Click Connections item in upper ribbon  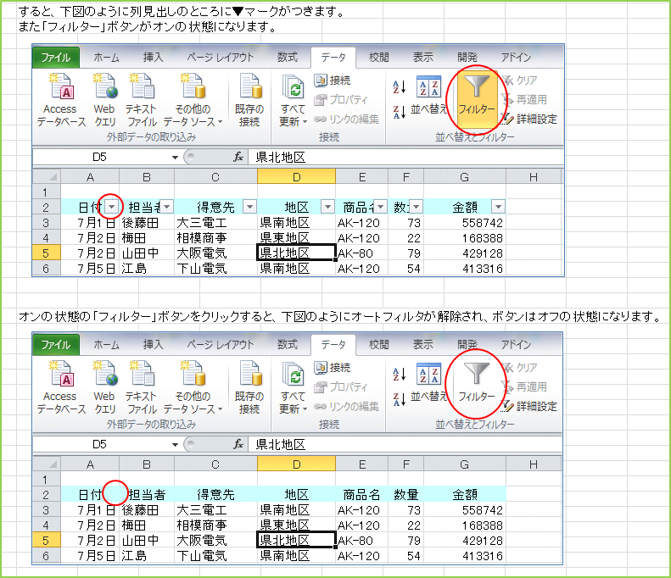tap(333, 80)
